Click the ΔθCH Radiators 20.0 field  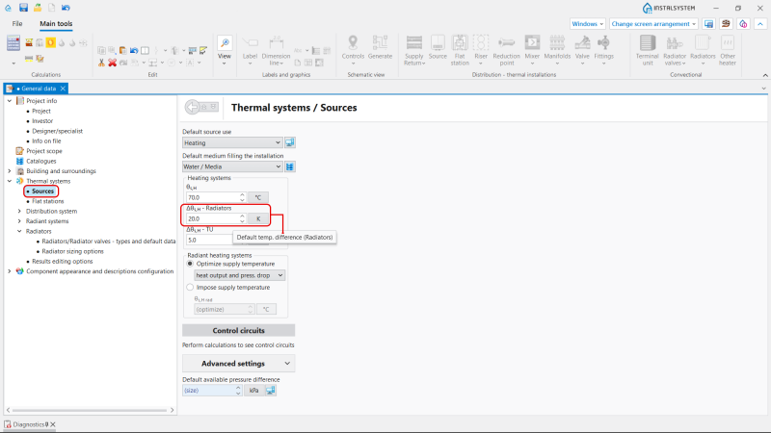coord(215,219)
